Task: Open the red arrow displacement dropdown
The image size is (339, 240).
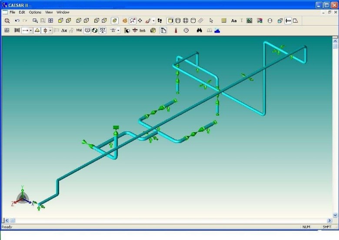Action: point(31,30)
